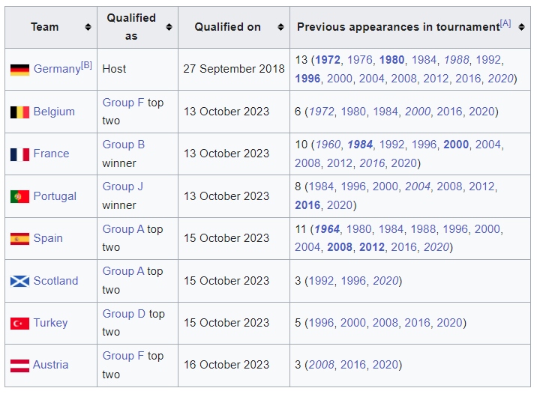The height and width of the screenshot is (394, 537).
Task: Open 2008 link in Austria row
Action: click(x=322, y=365)
